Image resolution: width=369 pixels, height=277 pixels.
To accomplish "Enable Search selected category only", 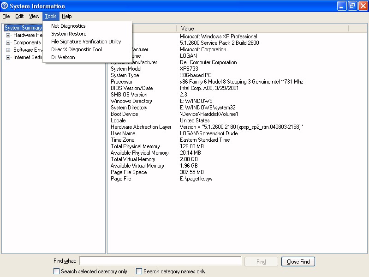I will (x=56, y=271).
